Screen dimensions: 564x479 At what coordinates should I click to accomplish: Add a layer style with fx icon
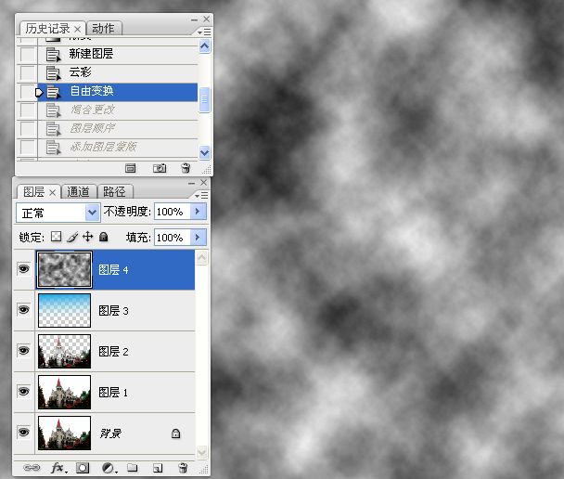[x=58, y=468]
